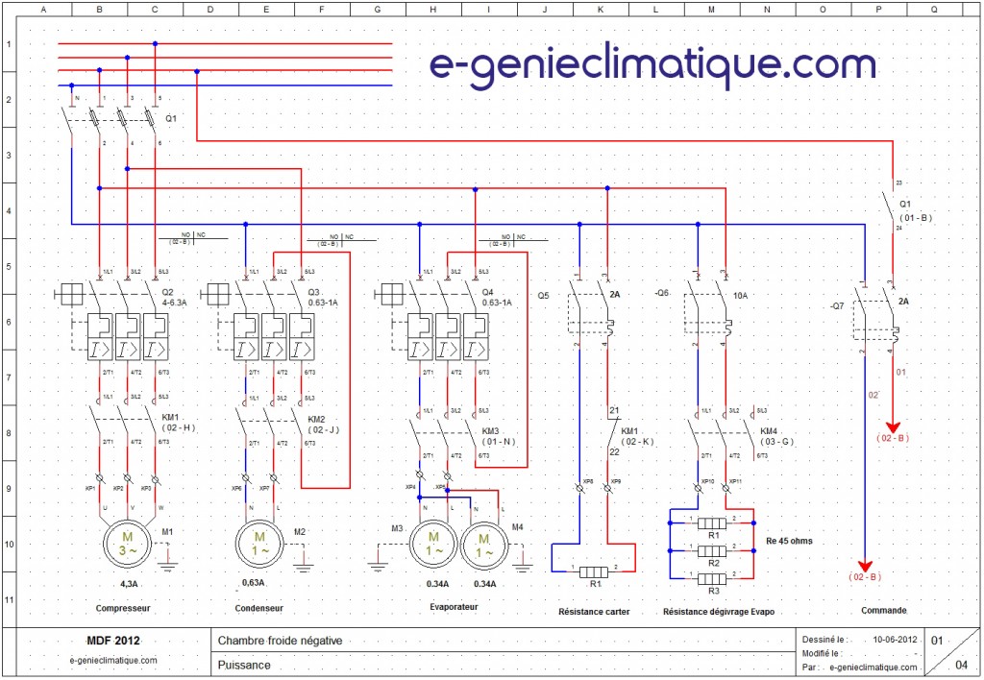
Task: Click the blue arrow pointing to (02 - B)
Action: pyautogui.click(x=866, y=566)
